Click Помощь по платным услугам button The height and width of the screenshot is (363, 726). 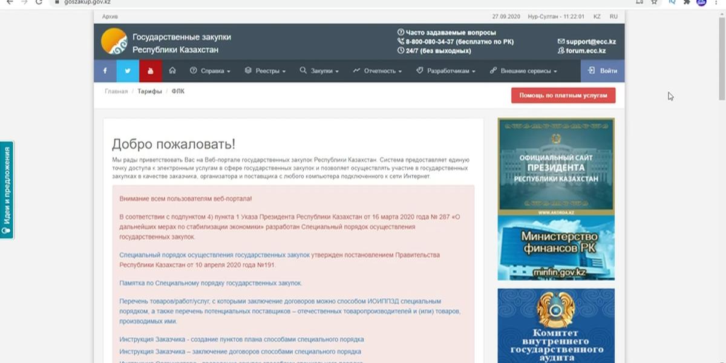click(x=563, y=96)
